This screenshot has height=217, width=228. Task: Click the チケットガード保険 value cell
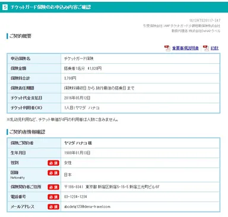[x=140, y=58]
